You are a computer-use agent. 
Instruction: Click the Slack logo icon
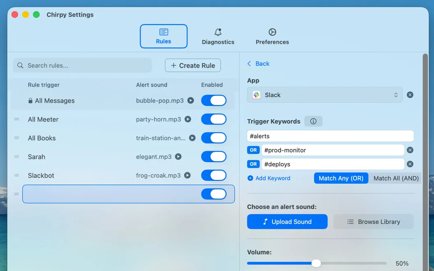click(x=256, y=95)
